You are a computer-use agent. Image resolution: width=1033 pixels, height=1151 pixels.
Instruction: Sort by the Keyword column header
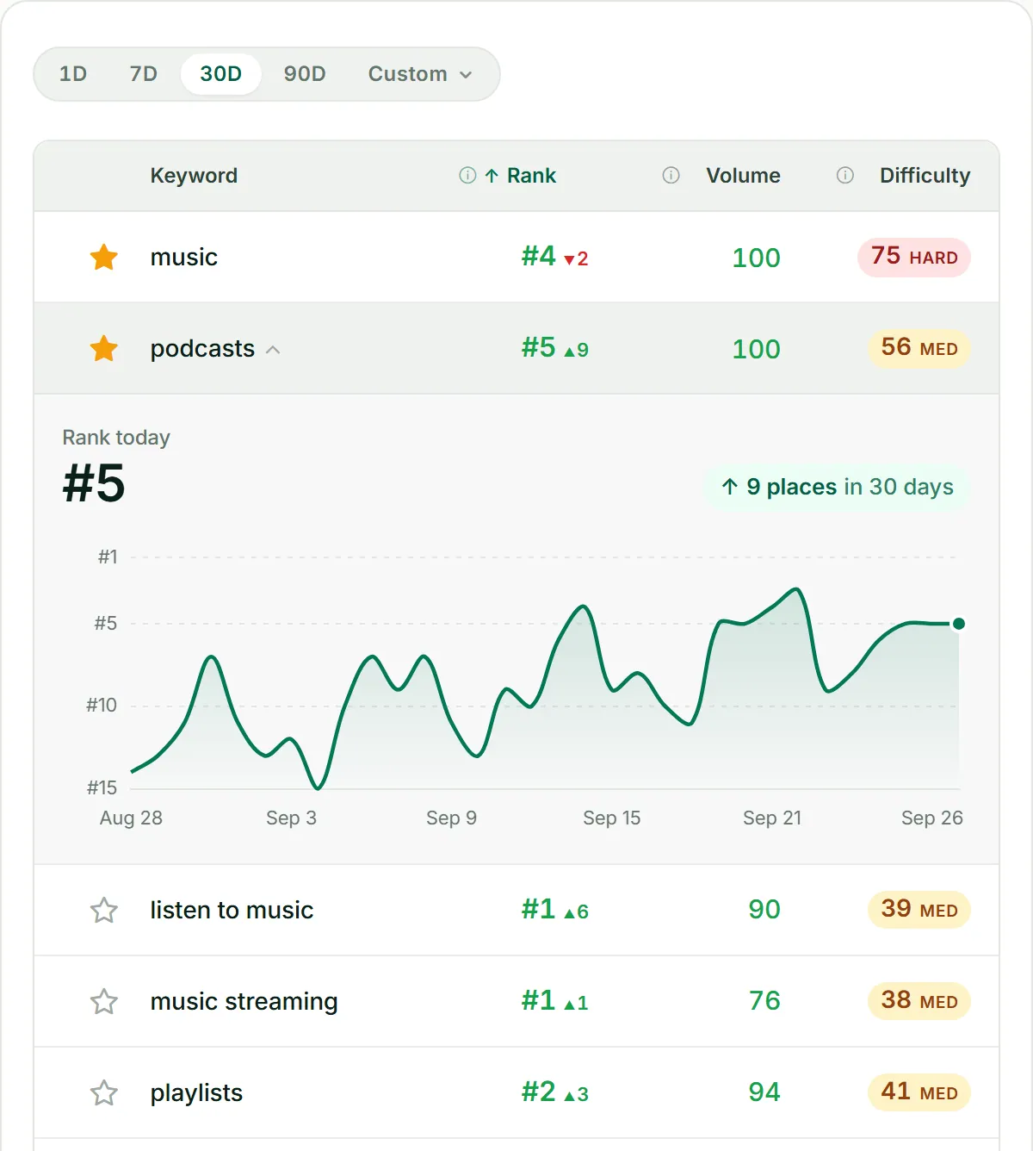pyautogui.click(x=194, y=176)
